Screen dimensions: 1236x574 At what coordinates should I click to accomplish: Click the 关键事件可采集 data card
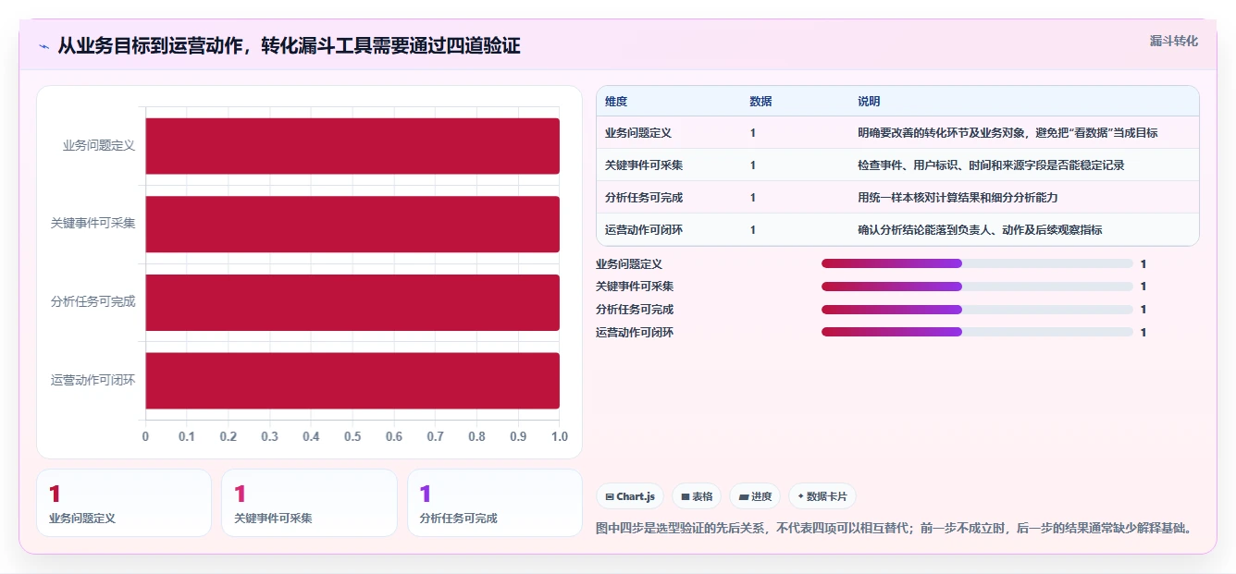[309, 503]
